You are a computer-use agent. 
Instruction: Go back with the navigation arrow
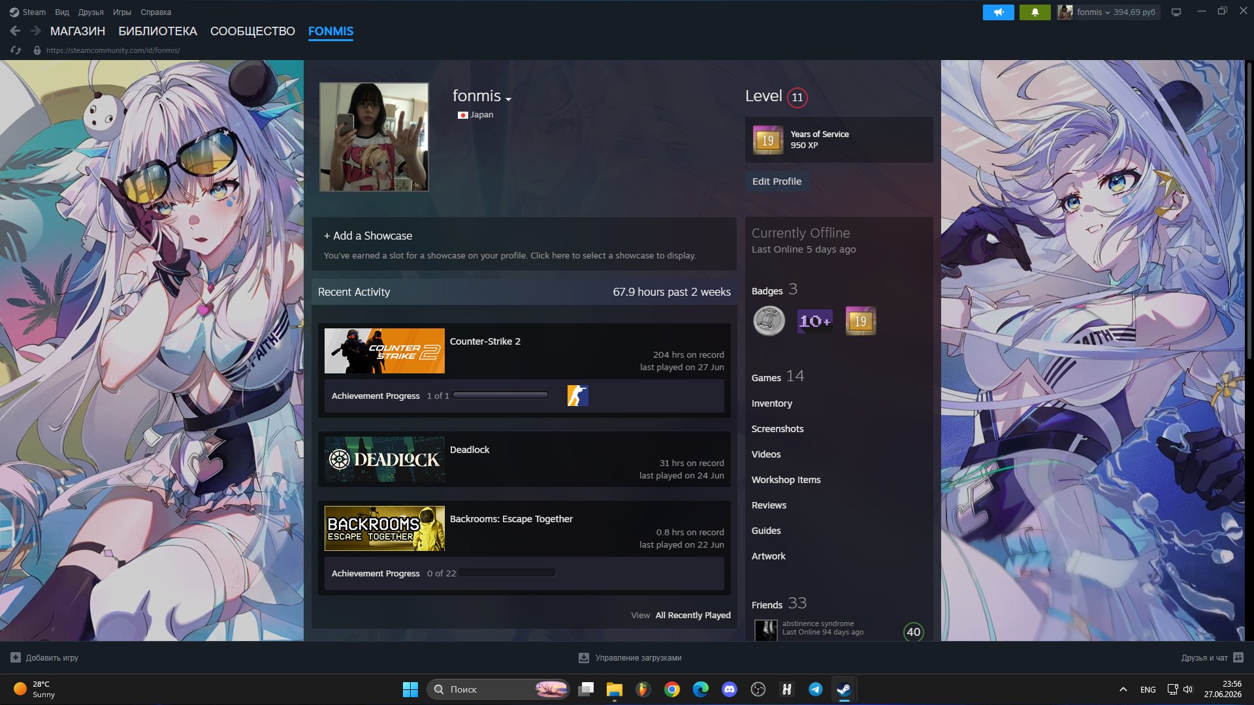click(15, 31)
